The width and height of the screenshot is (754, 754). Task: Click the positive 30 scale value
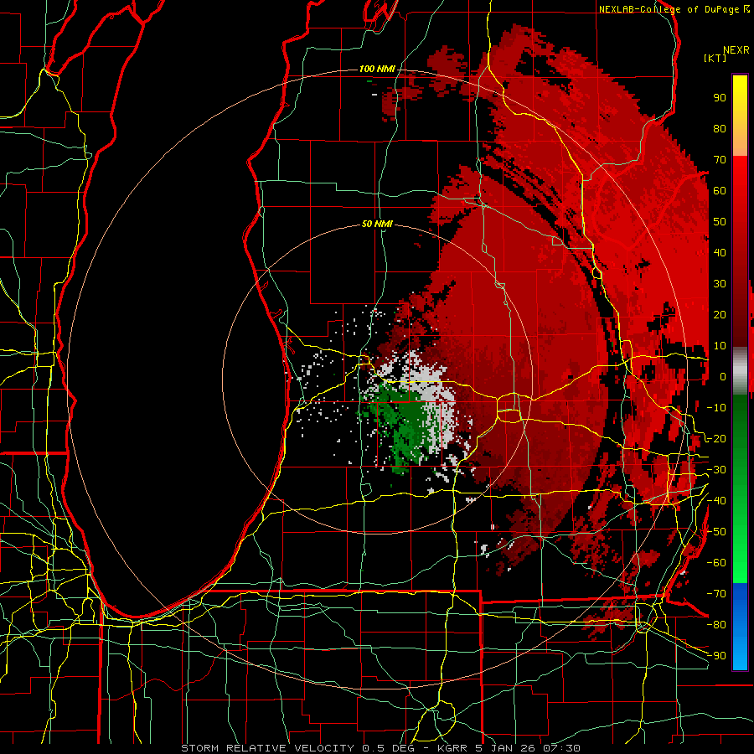(720, 284)
